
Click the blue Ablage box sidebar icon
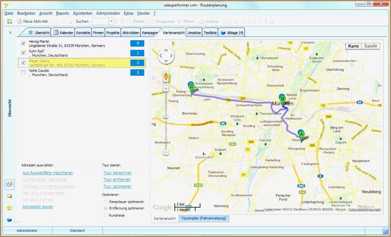(9, 220)
